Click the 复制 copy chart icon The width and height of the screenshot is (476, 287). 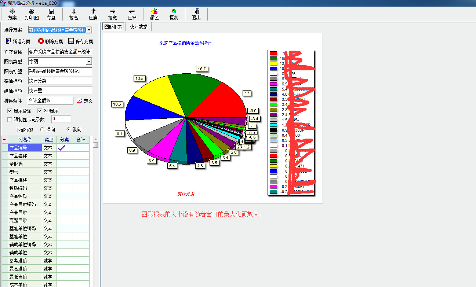tap(174, 12)
